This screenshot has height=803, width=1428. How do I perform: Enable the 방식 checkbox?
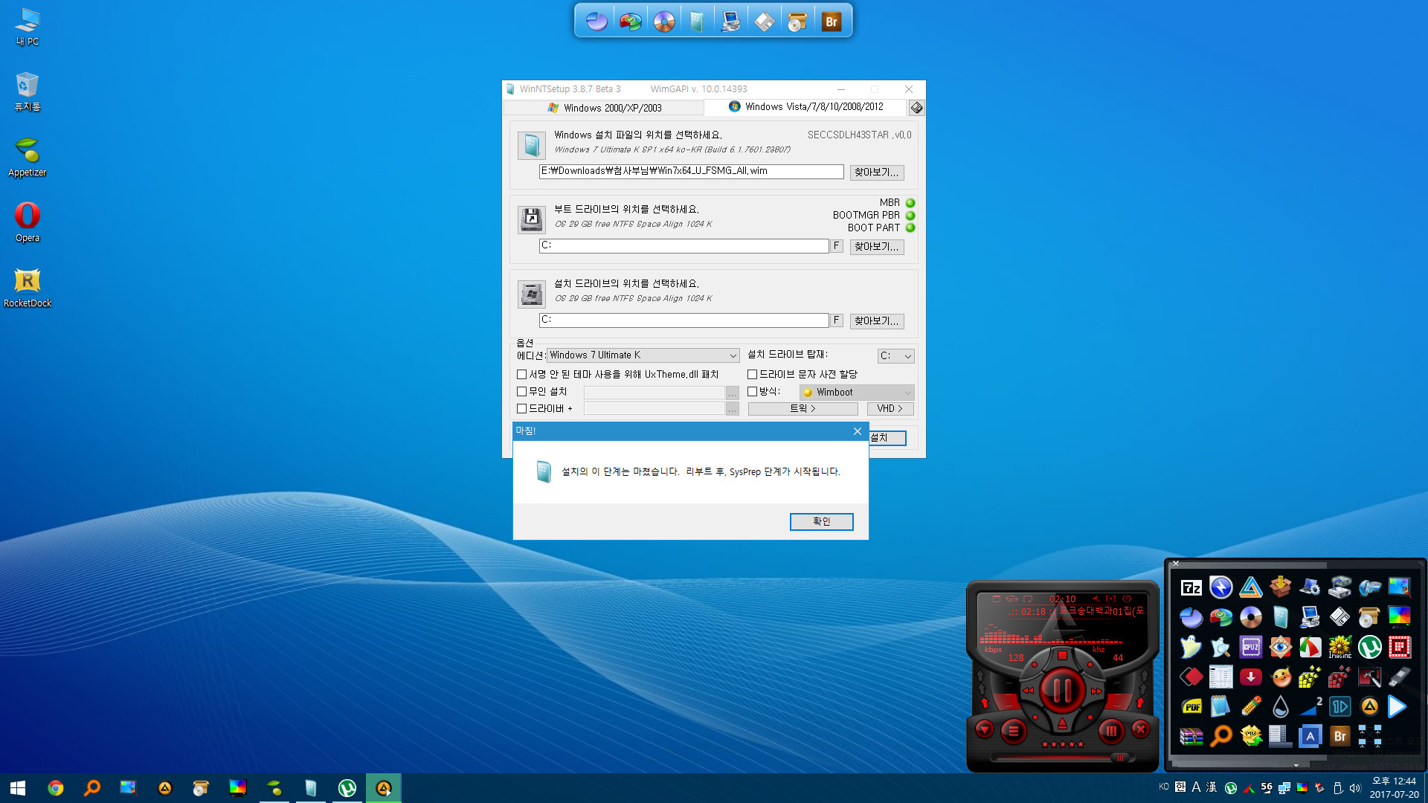[752, 392]
